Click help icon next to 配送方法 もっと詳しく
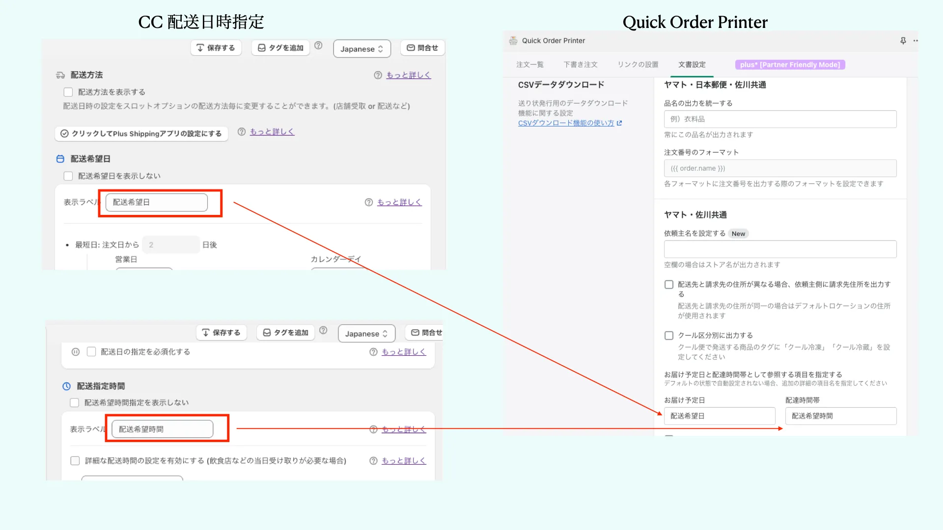Screen dimensions: 943x530 pyautogui.click(x=378, y=75)
